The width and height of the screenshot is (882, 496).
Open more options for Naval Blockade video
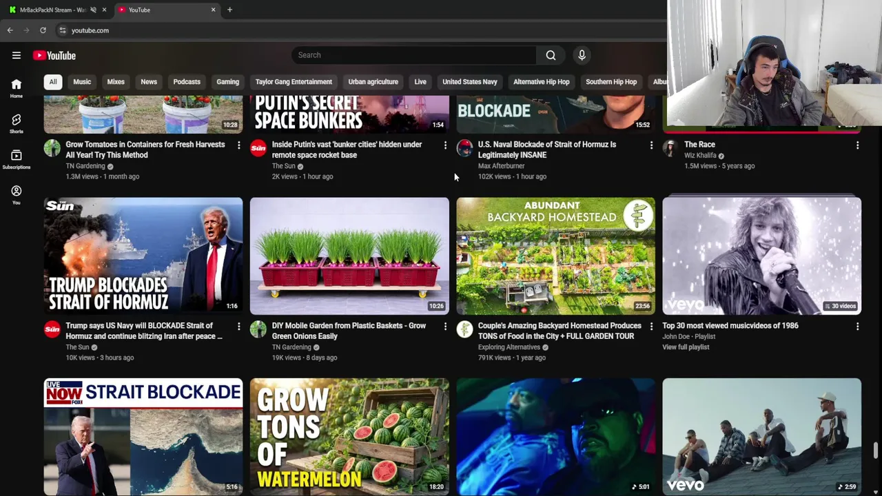[650, 145]
